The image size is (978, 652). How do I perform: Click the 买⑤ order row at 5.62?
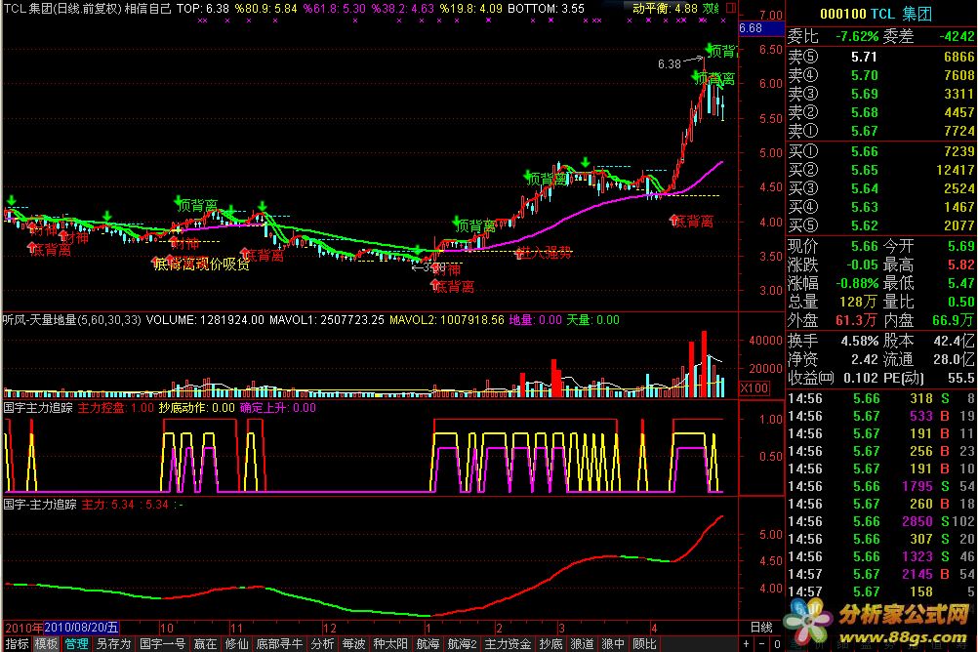pyautogui.click(x=880, y=225)
